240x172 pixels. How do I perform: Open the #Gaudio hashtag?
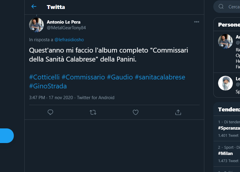[120, 77]
